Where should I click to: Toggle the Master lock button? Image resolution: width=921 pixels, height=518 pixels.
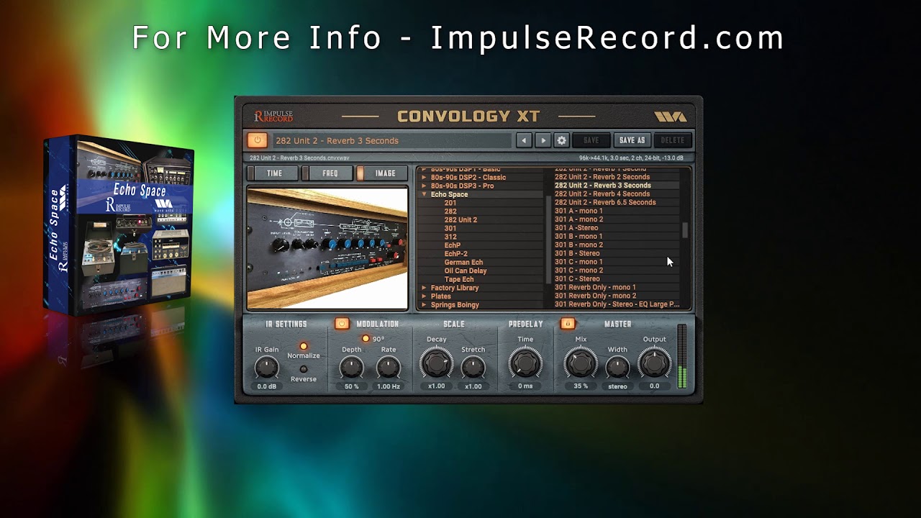pyautogui.click(x=568, y=324)
